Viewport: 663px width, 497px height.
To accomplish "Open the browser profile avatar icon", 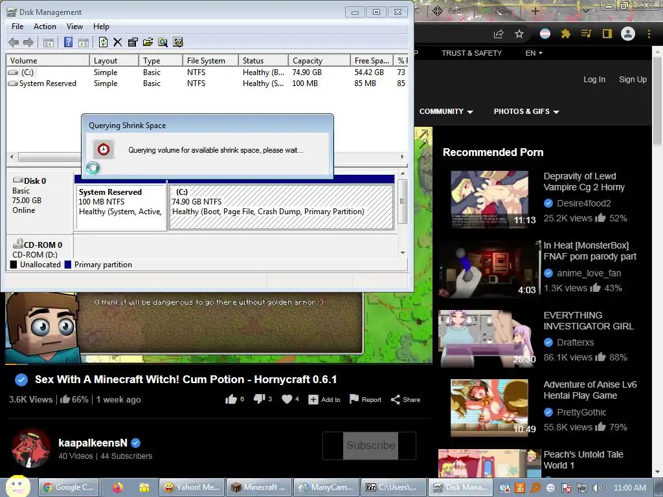I will [628, 34].
